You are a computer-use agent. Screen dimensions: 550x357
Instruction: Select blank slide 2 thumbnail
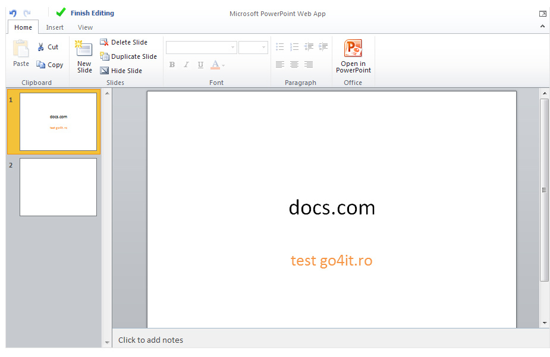tap(58, 187)
